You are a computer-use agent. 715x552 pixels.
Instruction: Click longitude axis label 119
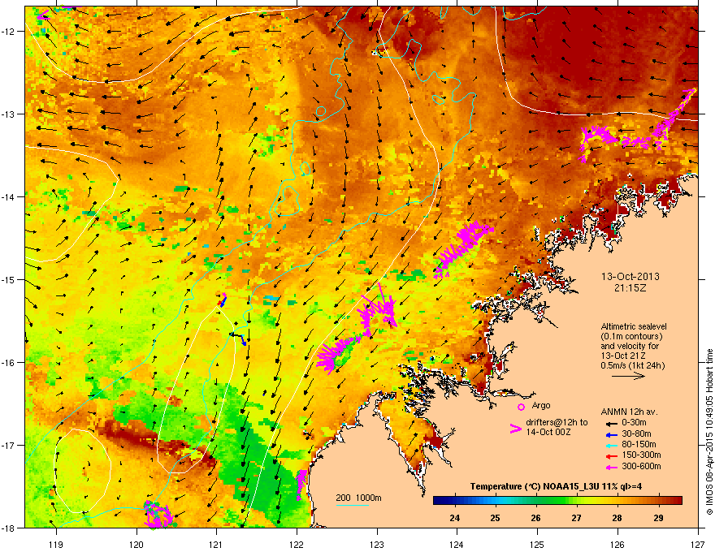[x=56, y=544]
